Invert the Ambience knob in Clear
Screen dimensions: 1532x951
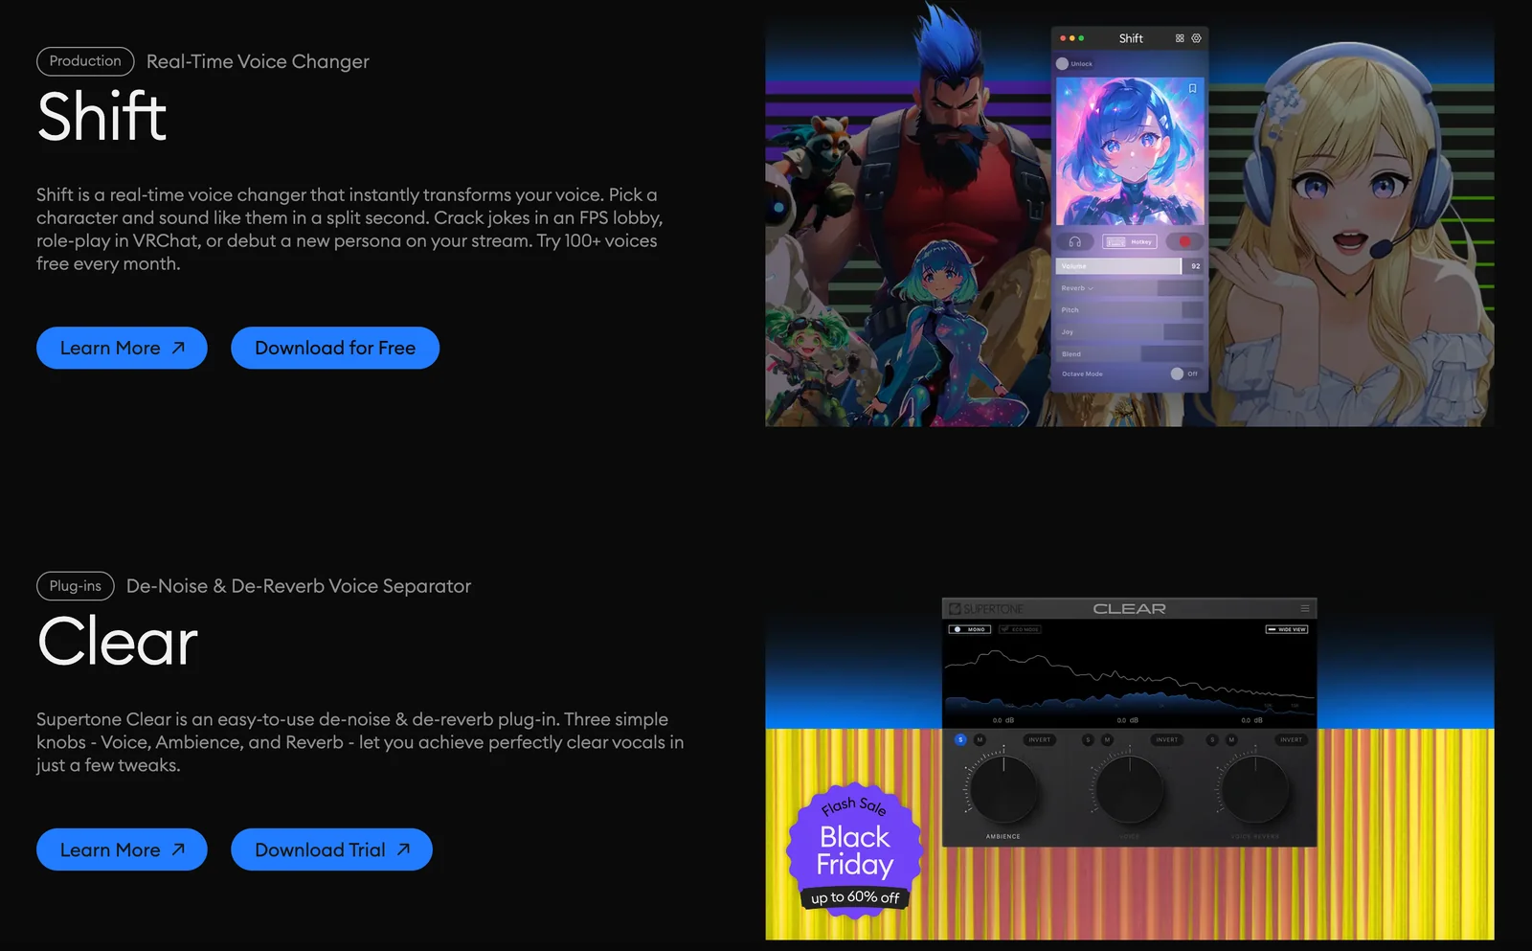(1040, 739)
